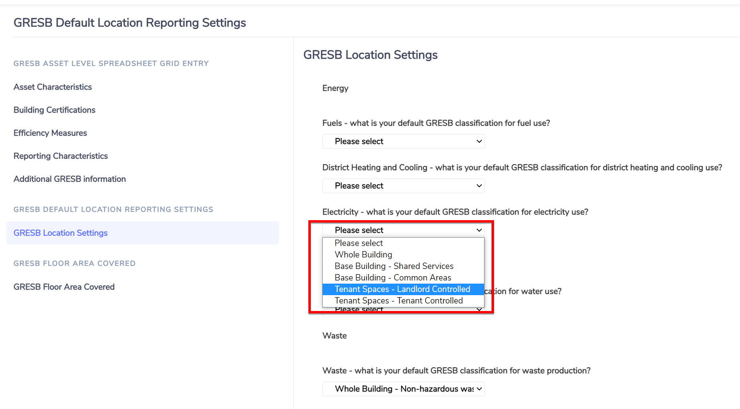Choose Tenant Spaces - Tenant Controlled
The image size is (740, 409).
(x=403, y=301)
